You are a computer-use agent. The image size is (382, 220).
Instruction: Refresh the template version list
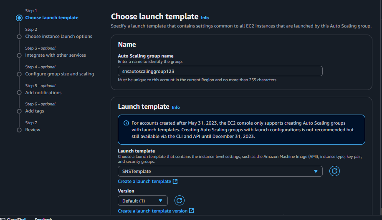(179, 200)
